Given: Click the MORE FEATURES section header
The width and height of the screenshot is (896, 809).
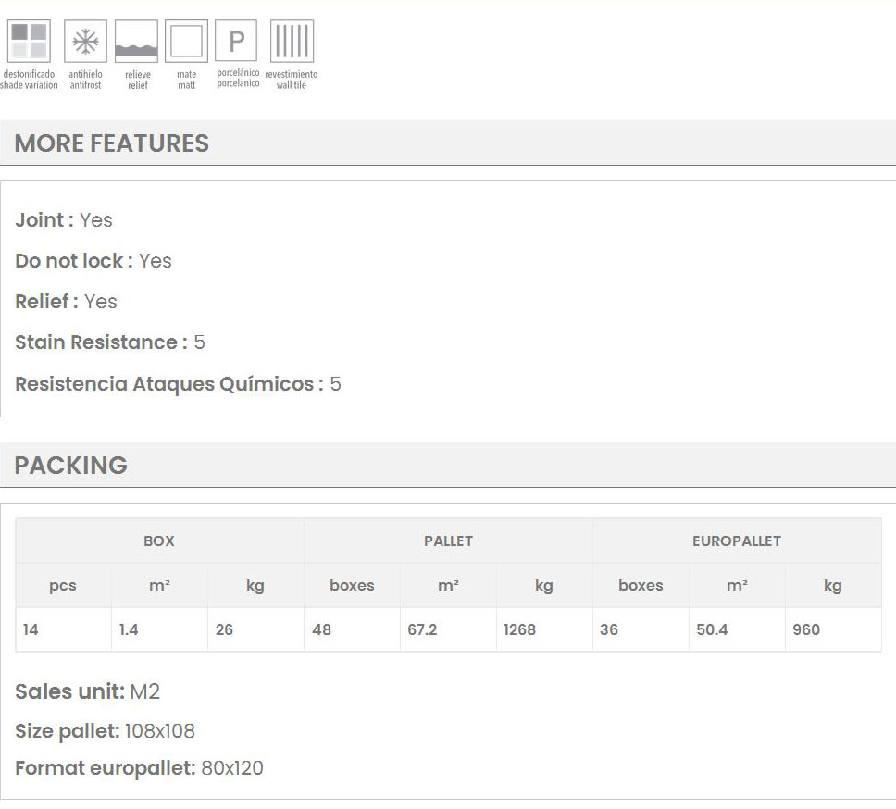Looking at the screenshot, I should click(112, 143).
